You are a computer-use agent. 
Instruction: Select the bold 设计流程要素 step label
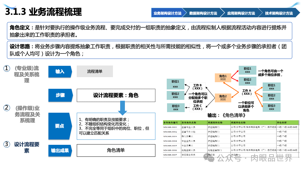(x=26, y=147)
